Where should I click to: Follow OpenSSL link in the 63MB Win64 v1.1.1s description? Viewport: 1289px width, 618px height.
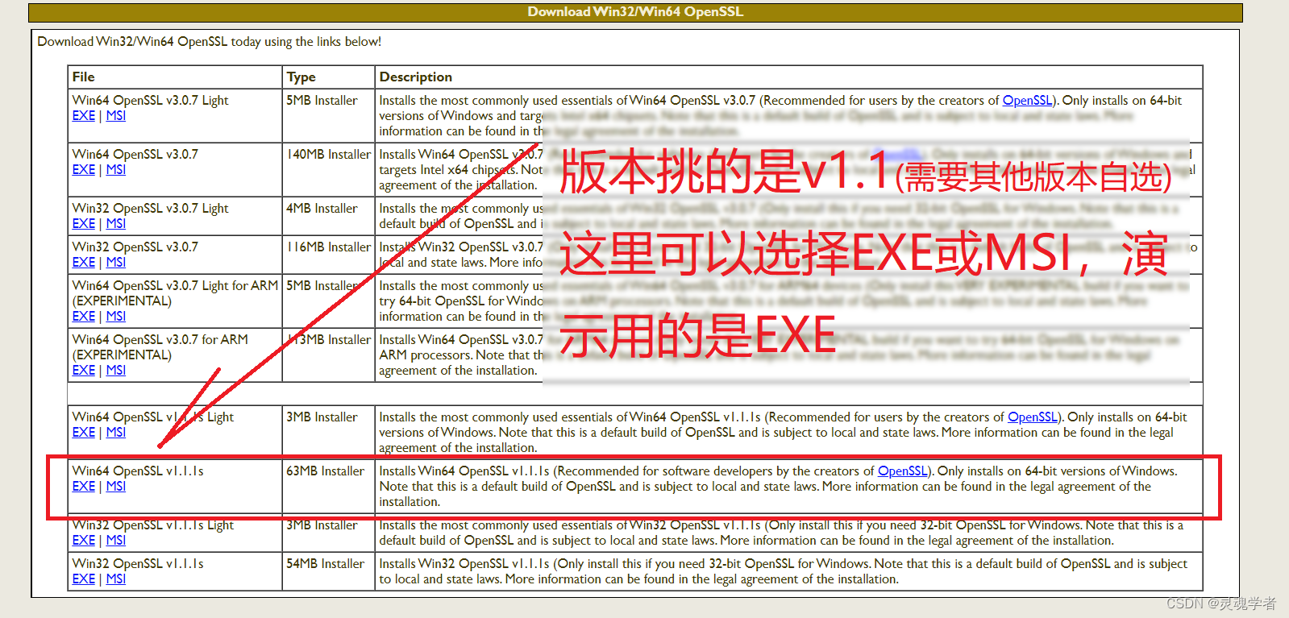pos(903,471)
